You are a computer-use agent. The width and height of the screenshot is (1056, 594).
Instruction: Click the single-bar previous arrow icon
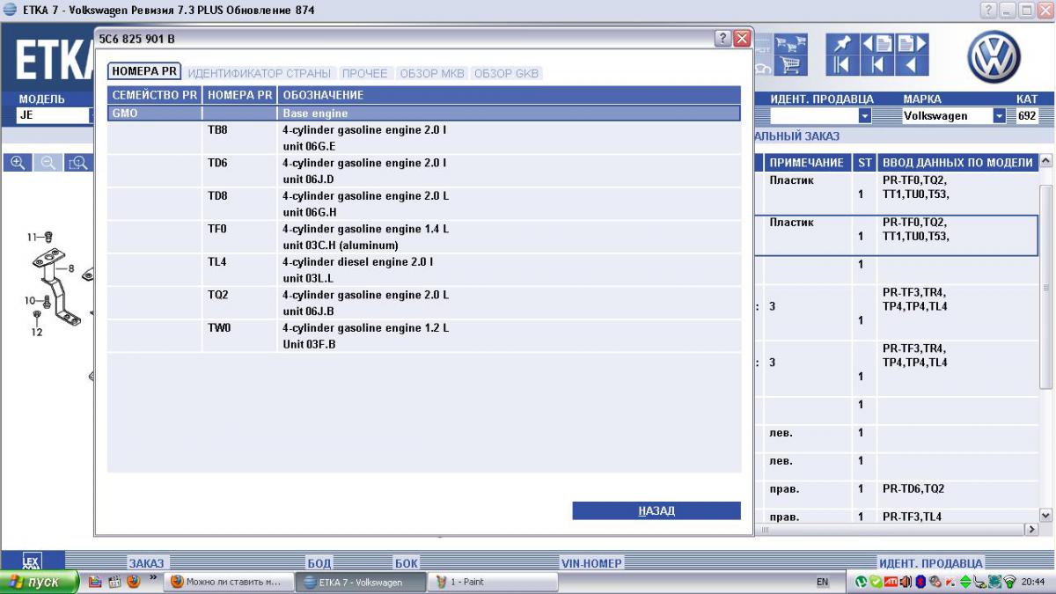tap(877, 65)
